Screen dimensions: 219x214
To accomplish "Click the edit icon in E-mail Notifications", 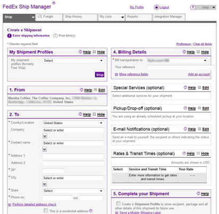I will (x=199, y=129).
